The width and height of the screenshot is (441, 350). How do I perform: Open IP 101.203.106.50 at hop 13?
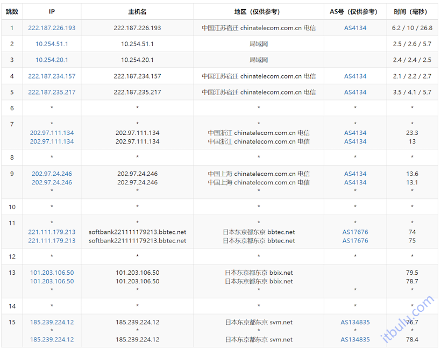52,273
